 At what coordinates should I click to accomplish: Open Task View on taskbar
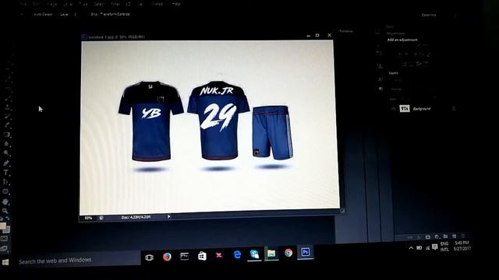point(149,257)
